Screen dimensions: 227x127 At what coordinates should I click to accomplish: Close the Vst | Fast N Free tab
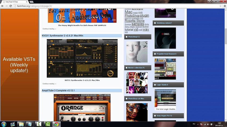click(27, 2)
